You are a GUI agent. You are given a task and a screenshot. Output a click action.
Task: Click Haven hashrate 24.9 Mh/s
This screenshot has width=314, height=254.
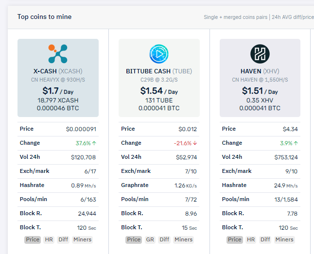coord(286,186)
